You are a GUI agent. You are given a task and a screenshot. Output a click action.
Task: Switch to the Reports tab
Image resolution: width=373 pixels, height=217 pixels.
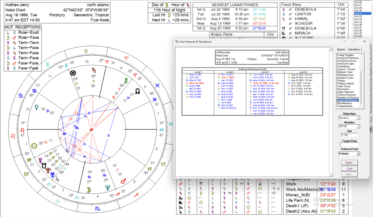[x=341, y=49]
